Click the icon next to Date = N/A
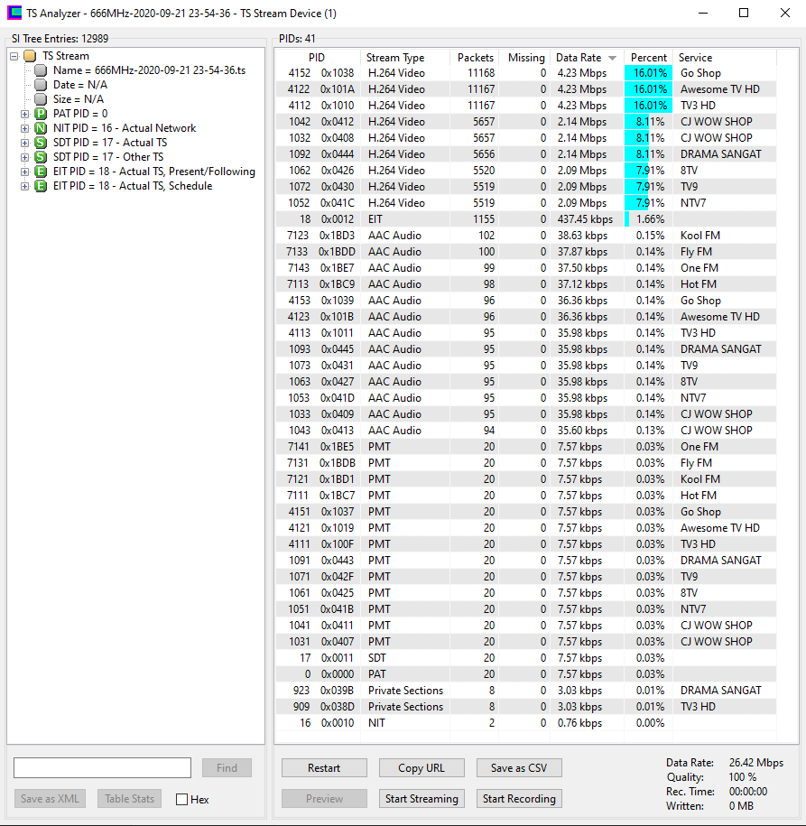Screen dimensions: 806x826 click(x=41, y=85)
